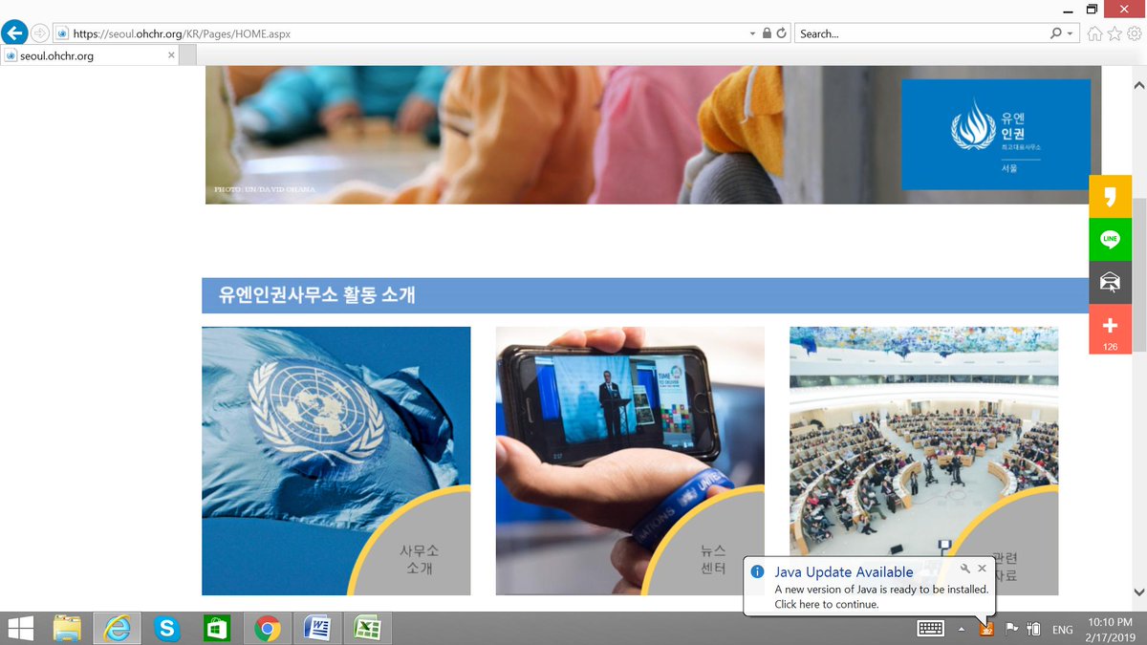Open Java notification wrench options icon
Image resolution: width=1147 pixels, height=645 pixels.
964,569
